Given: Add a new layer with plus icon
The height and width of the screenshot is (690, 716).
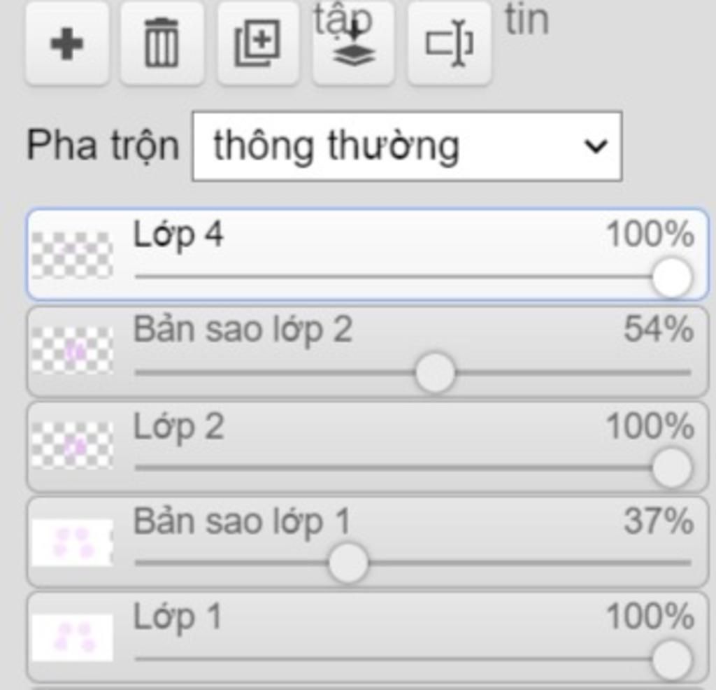Looking at the screenshot, I should click(x=67, y=44).
